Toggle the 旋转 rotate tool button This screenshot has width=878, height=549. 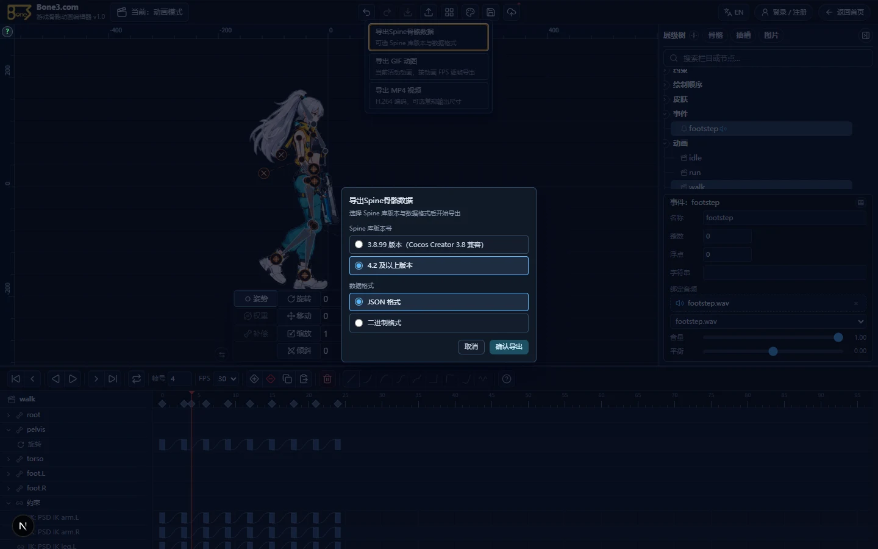[x=299, y=299]
